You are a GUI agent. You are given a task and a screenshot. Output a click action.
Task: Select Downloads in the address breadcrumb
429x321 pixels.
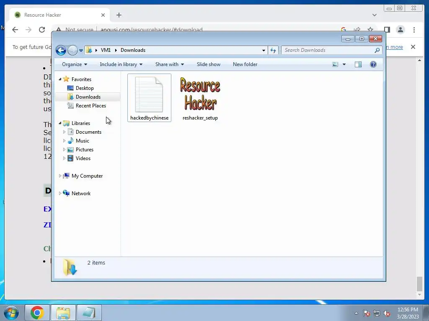[133, 50]
